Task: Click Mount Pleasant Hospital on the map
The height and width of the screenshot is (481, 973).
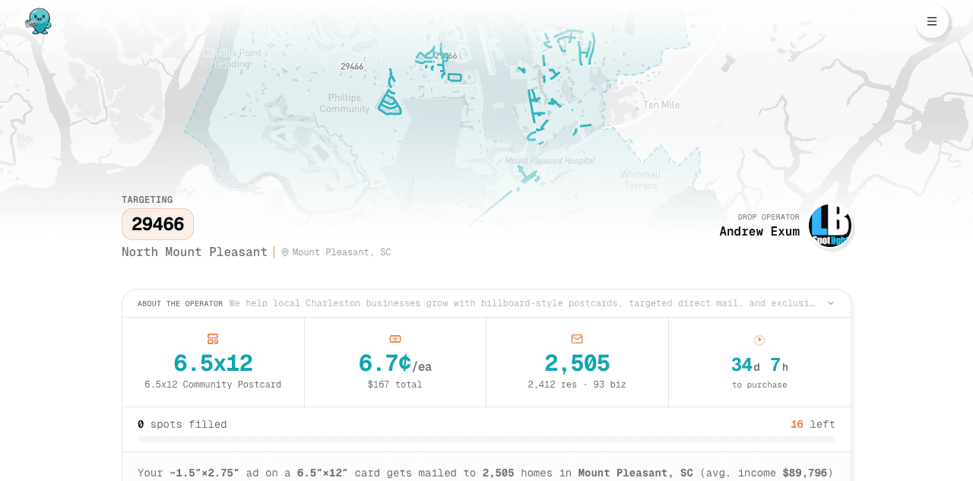Action: coord(550,161)
